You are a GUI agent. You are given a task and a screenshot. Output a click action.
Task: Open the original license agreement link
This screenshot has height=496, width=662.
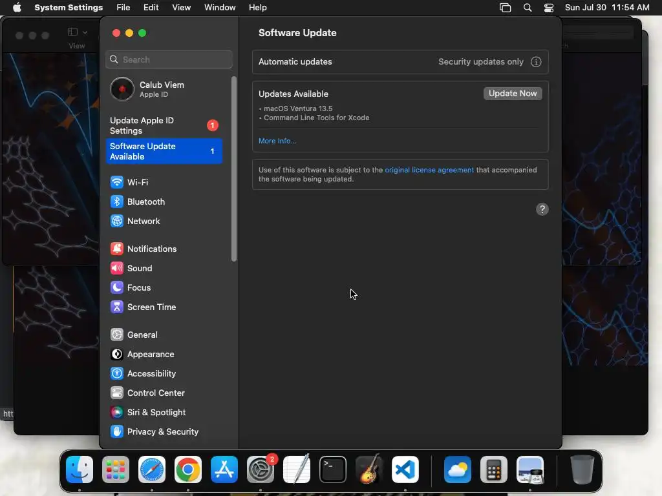[429, 170]
